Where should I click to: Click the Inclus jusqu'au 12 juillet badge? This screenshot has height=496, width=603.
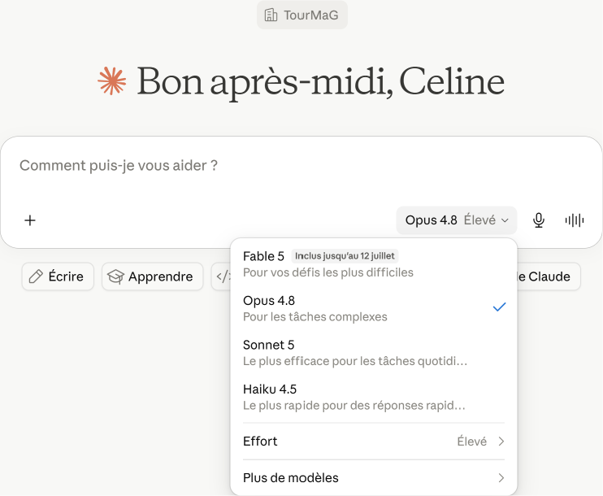[345, 256]
